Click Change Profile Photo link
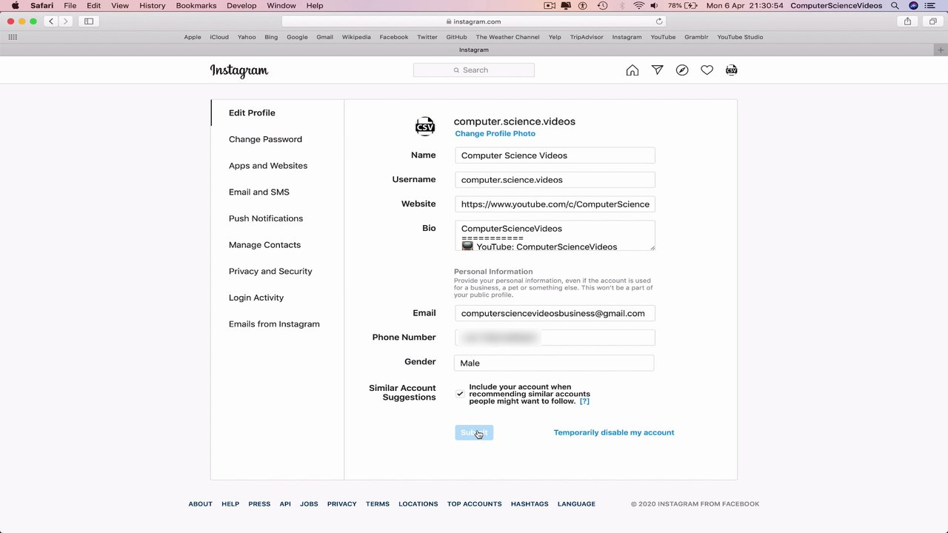948x533 pixels. click(495, 134)
